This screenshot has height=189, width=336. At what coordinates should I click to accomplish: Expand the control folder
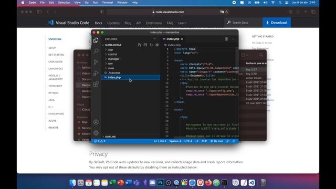131,55
